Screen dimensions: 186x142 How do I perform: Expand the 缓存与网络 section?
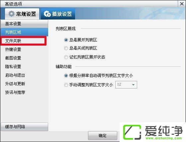[x=24, y=127]
